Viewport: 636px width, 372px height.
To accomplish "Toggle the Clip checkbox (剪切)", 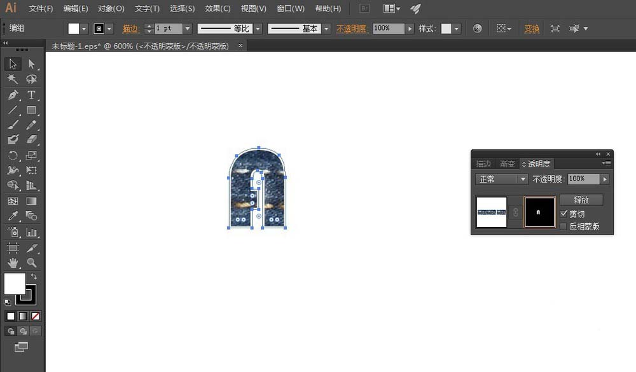I will coord(563,214).
